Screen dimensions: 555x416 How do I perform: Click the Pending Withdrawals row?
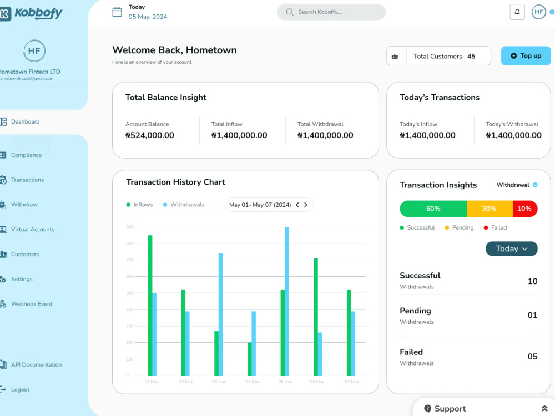(x=468, y=316)
